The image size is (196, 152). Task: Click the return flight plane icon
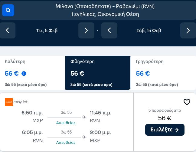coord(84,137)
